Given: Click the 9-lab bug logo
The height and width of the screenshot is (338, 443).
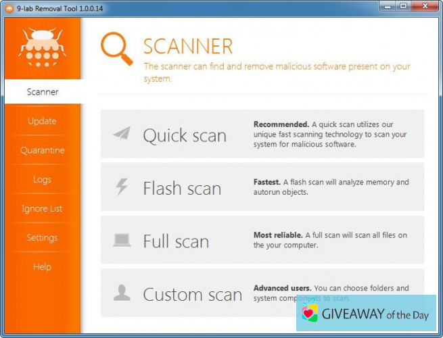Looking at the screenshot, I should click(x=42, y=47).
